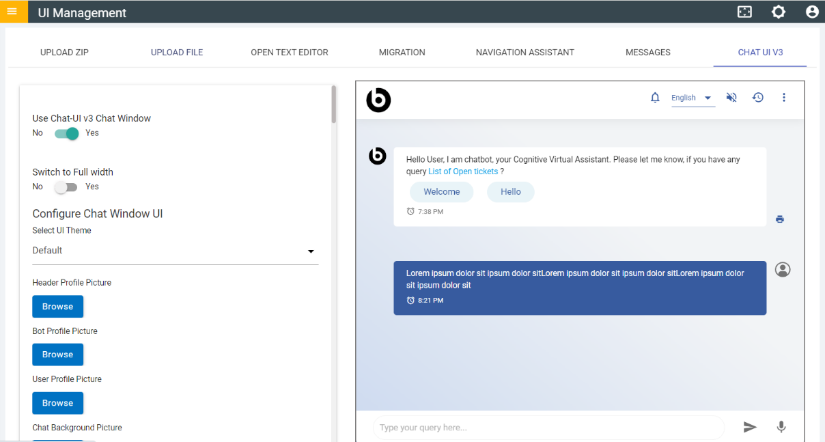Click the Chat Background Picture label

click(77, 428)
